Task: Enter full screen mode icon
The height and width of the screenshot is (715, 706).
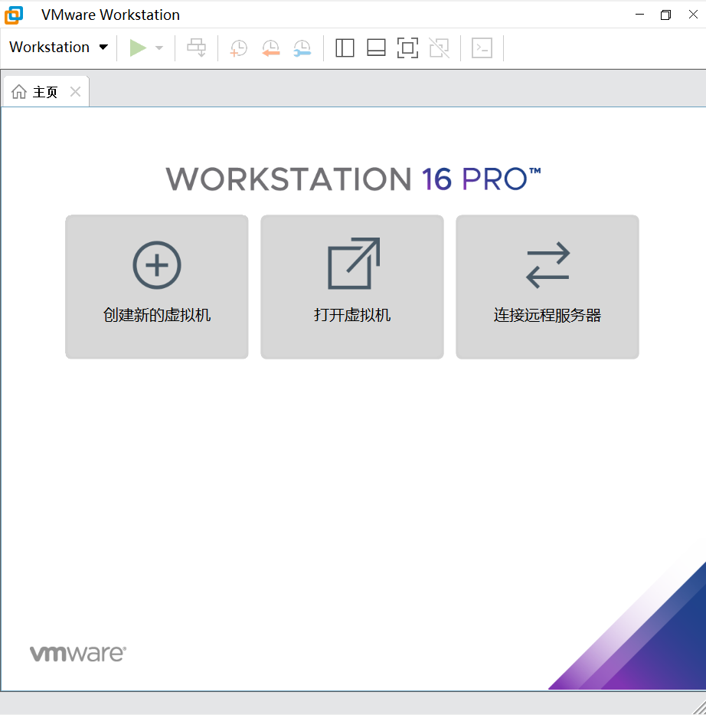Action: pos(407,48)
